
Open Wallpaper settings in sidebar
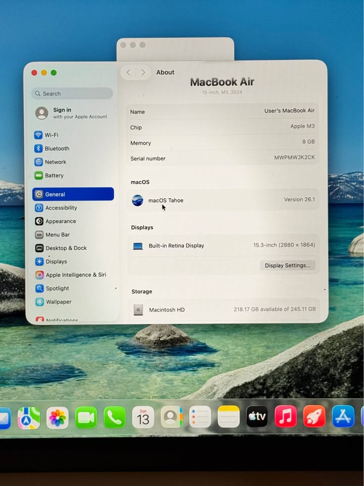coord(58,302)
